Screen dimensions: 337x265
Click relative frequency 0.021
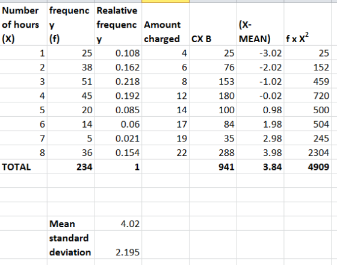(118, 139)
